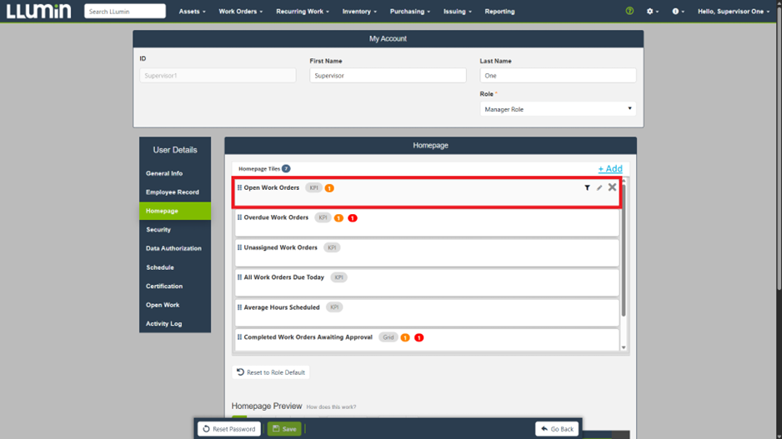Click the Unassigned Work Orders tile title
The image size is (782, 439).
coord(280,247)
